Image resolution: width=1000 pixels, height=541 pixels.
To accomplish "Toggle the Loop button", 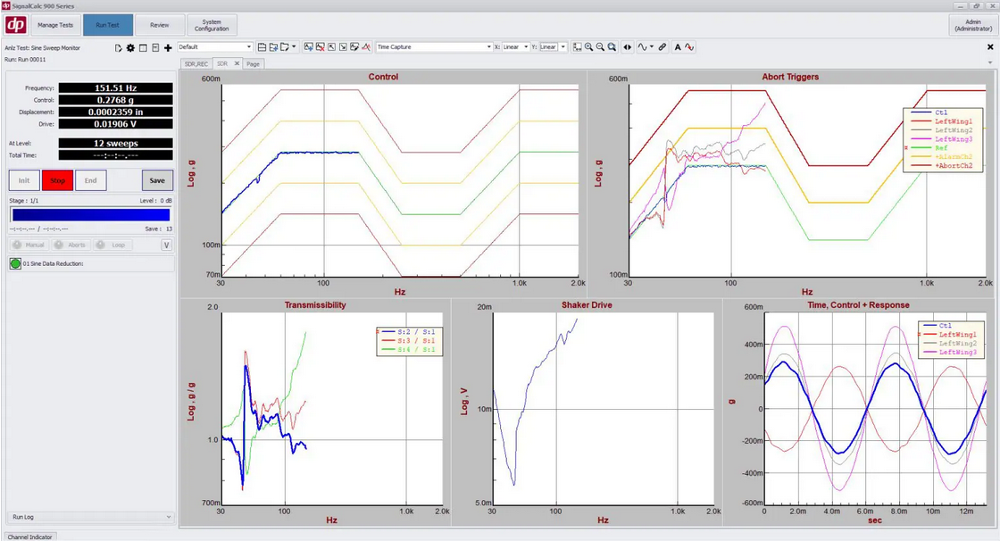I will (x=112, y=245).
